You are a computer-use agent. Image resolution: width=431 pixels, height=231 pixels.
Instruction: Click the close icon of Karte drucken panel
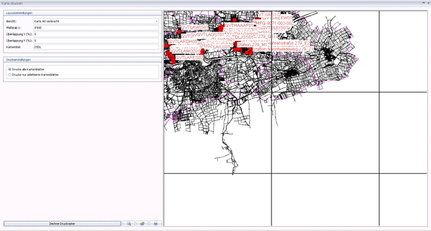428,3
